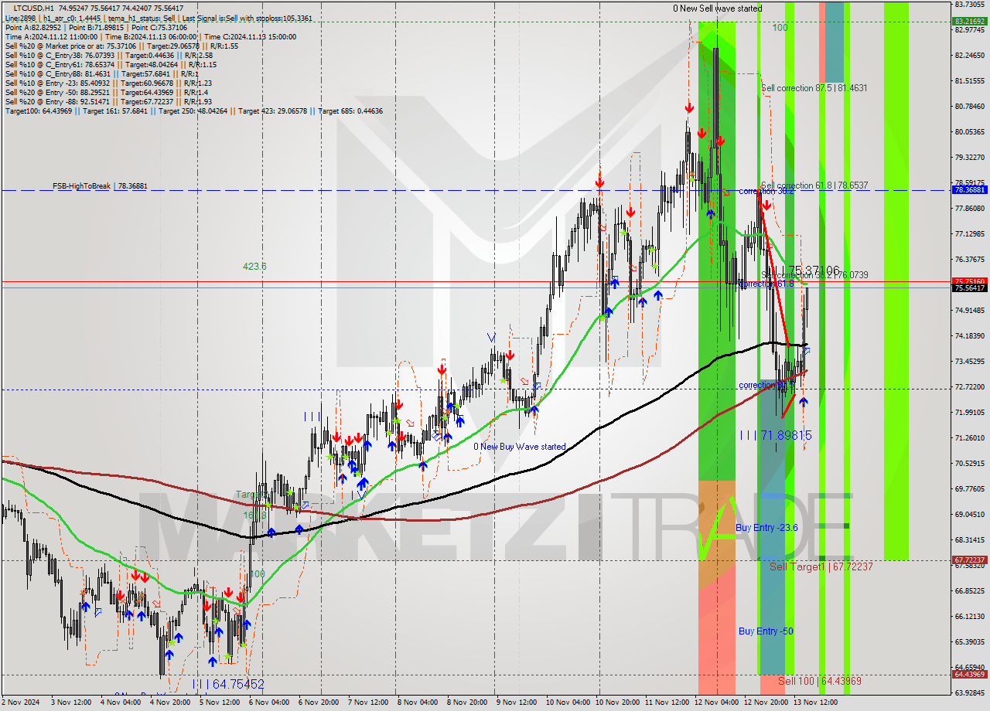Click the 'Target100: 64.43969' targets line
Viewport: 990px width, 711px height.
click(x=193, y=111)
